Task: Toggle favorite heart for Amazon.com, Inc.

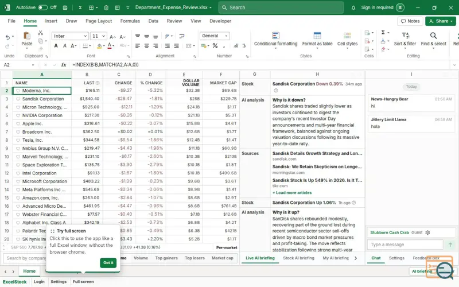Action: pos(18,198)
